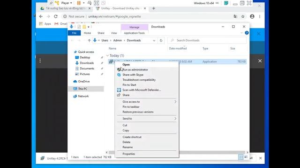This screenshot has height=168, width=300.
Task: Enter full screen mode in VMware toolbar
Action: click(97, 3)
